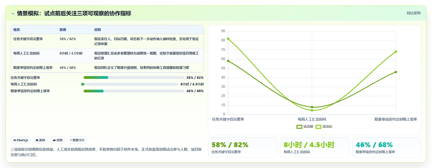Click the 阻塞事项按约定时限上报率 progress bar

point(134,91)
